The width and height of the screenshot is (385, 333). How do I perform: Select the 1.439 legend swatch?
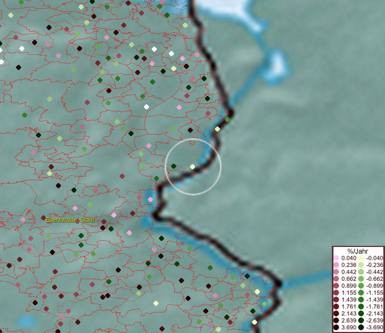click(336, 300)
